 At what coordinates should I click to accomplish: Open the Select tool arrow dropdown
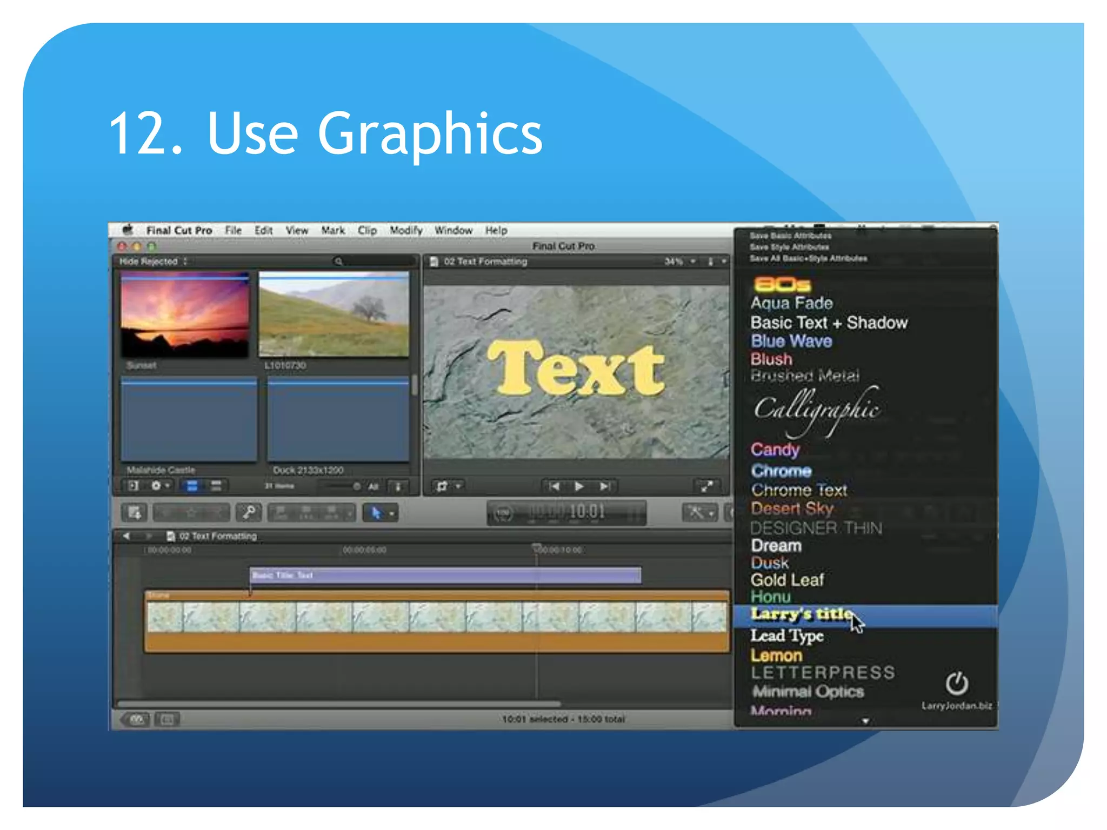(x=381, y=512)
